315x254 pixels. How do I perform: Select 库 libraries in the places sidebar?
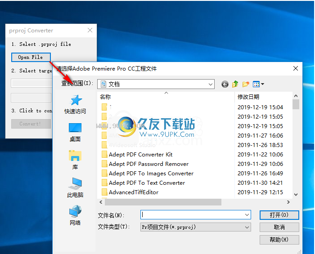pyautogui.click(x=75, y=160)
